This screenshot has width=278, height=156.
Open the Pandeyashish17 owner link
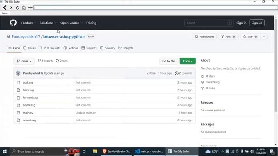(26, 36)
